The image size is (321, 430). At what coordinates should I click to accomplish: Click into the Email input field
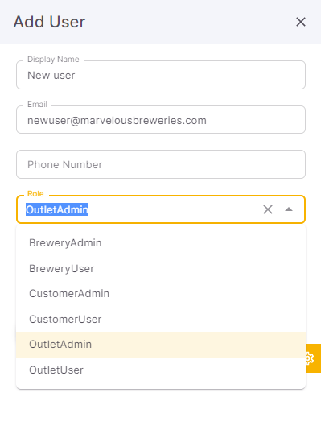point(161,120)
